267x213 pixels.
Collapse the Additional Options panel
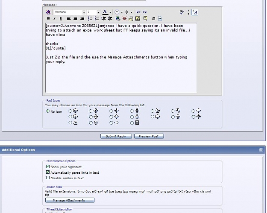click(x=261, y=150)
